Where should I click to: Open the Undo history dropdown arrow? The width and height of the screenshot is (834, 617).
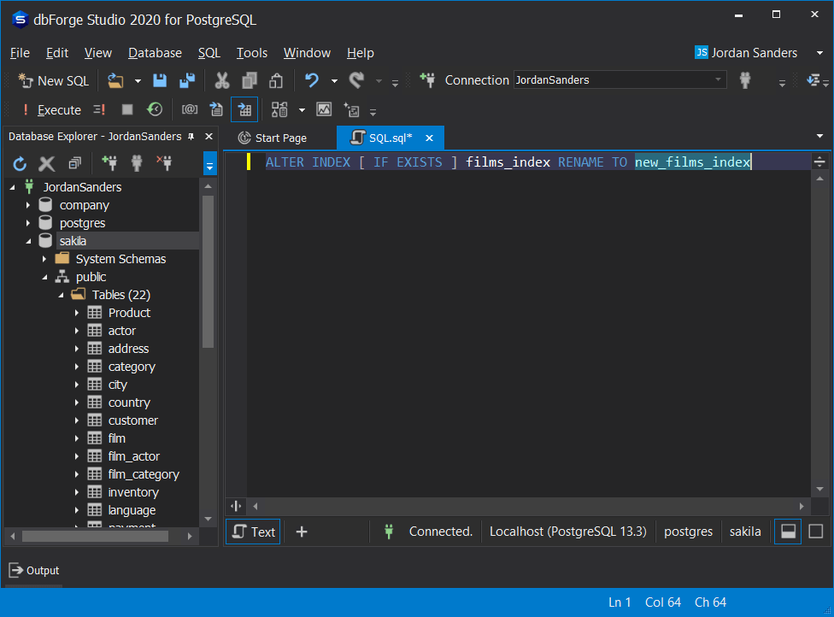point(334,81)
